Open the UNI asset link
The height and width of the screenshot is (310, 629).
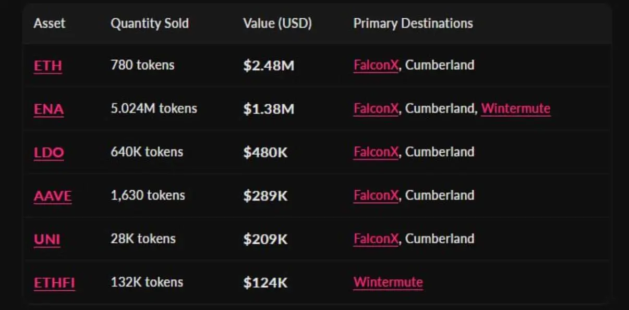pyautogui.click(x=47, y=240)
